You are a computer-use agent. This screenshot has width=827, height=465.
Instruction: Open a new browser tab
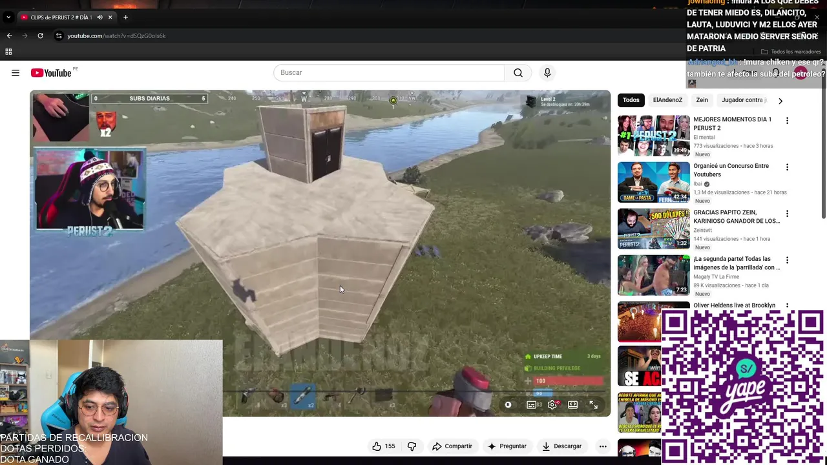tap(125, 17)
